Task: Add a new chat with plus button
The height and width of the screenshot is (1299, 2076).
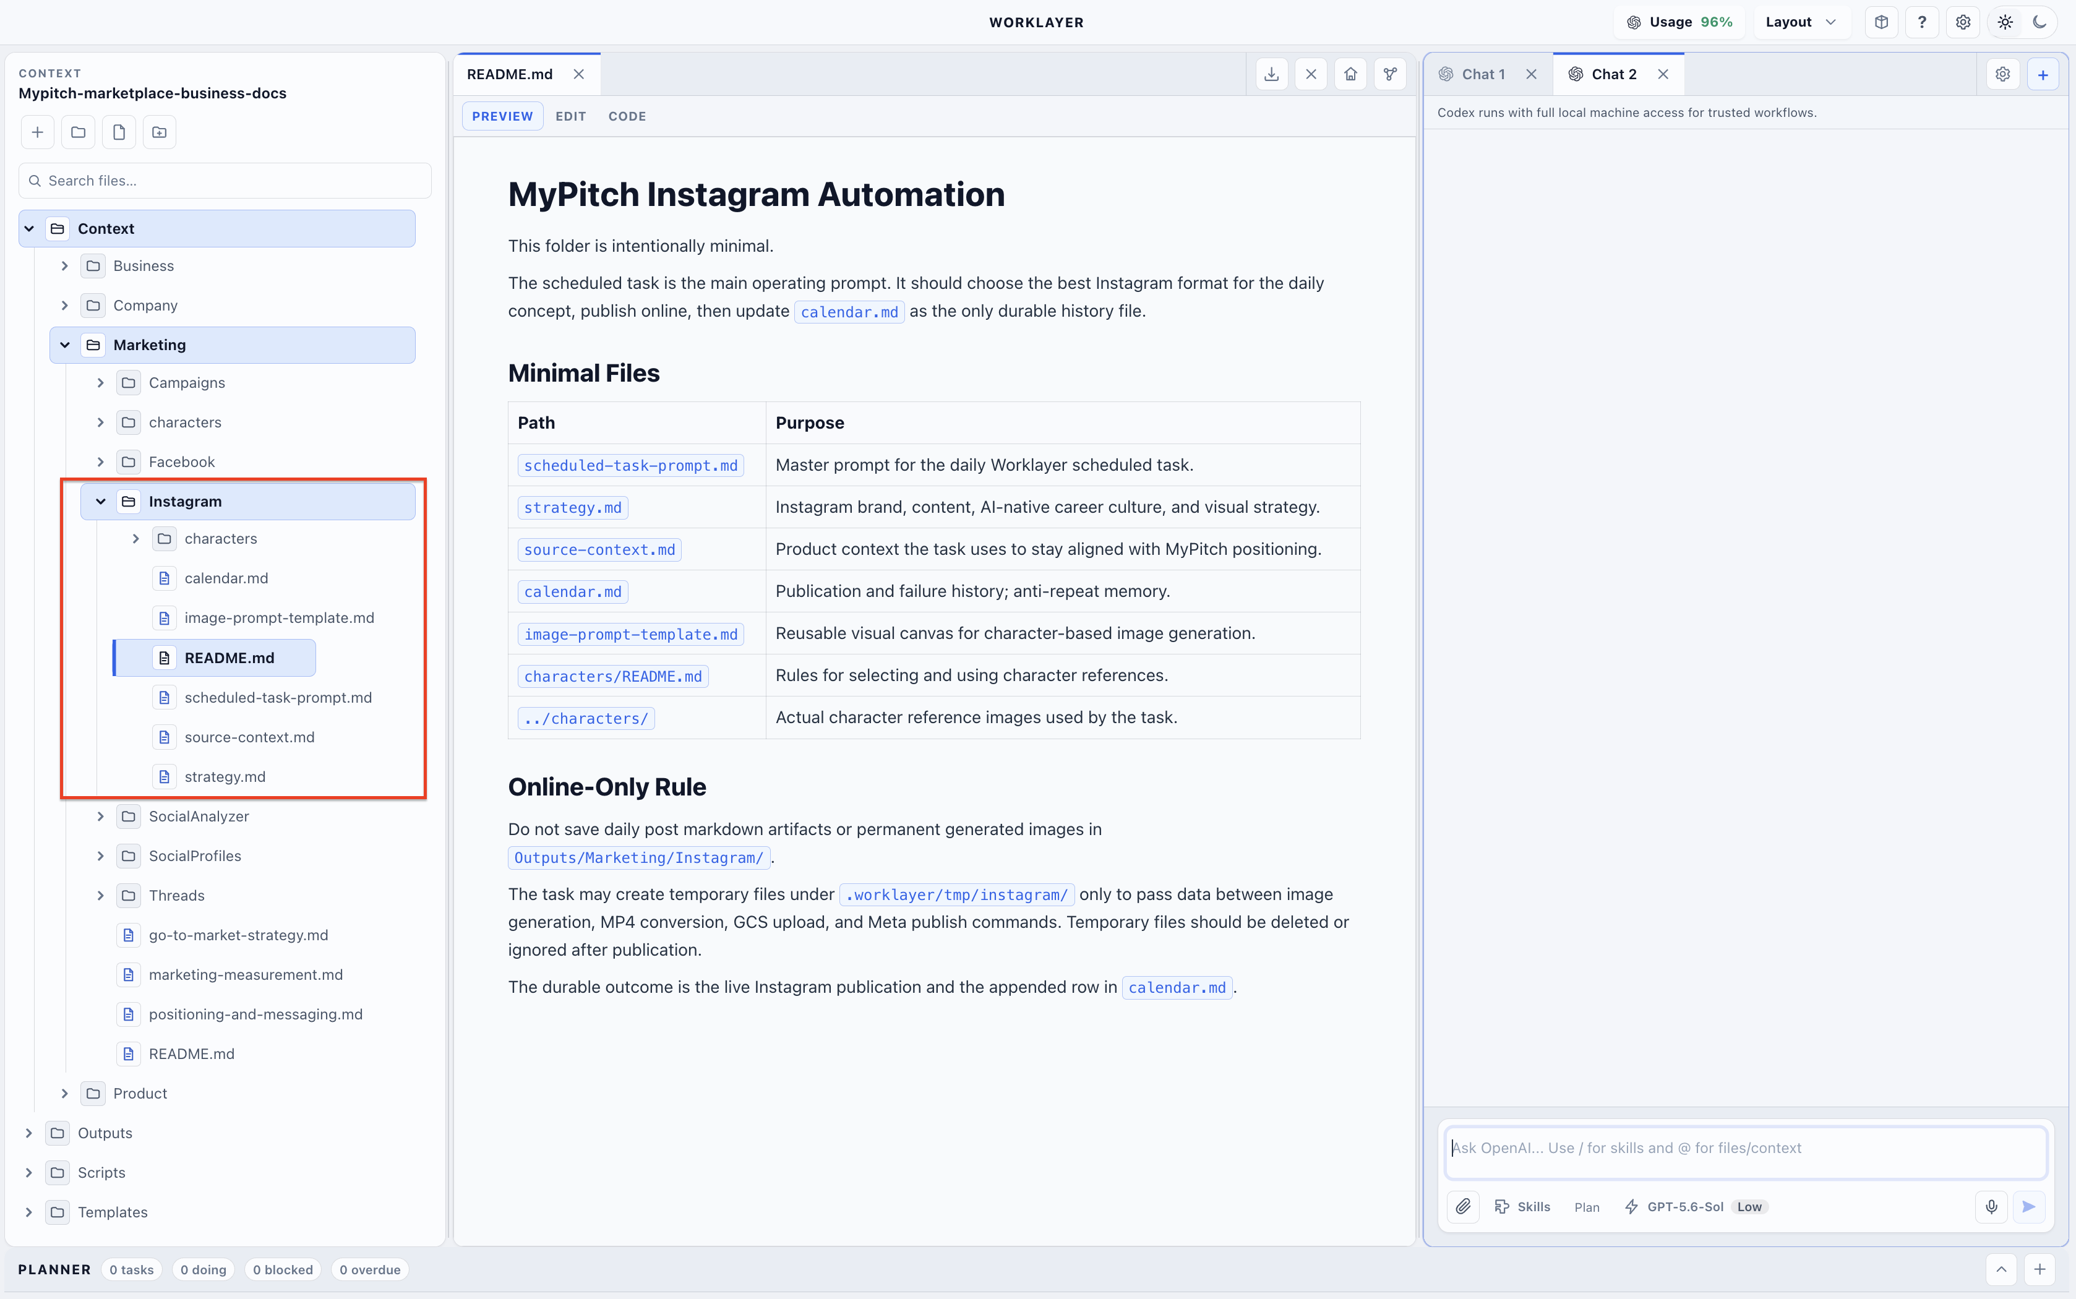Action: point(2043,74)
